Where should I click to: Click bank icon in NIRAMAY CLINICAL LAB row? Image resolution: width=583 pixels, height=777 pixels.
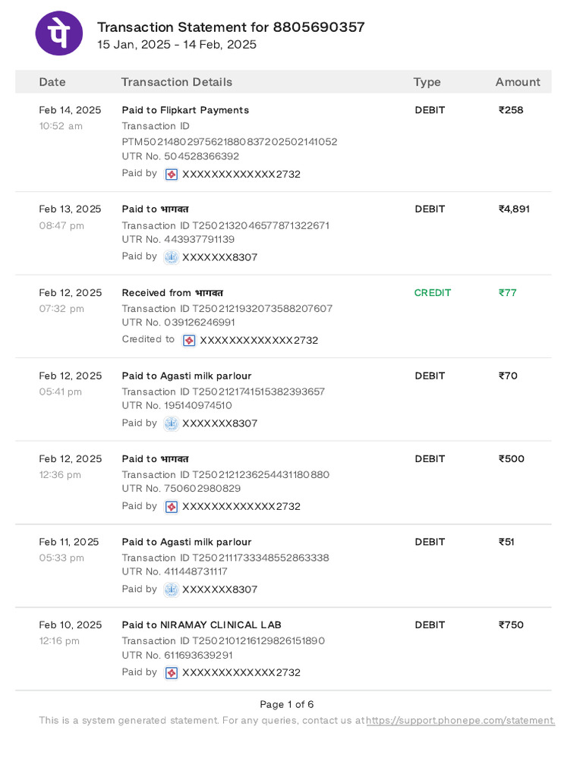pos(172,672)
